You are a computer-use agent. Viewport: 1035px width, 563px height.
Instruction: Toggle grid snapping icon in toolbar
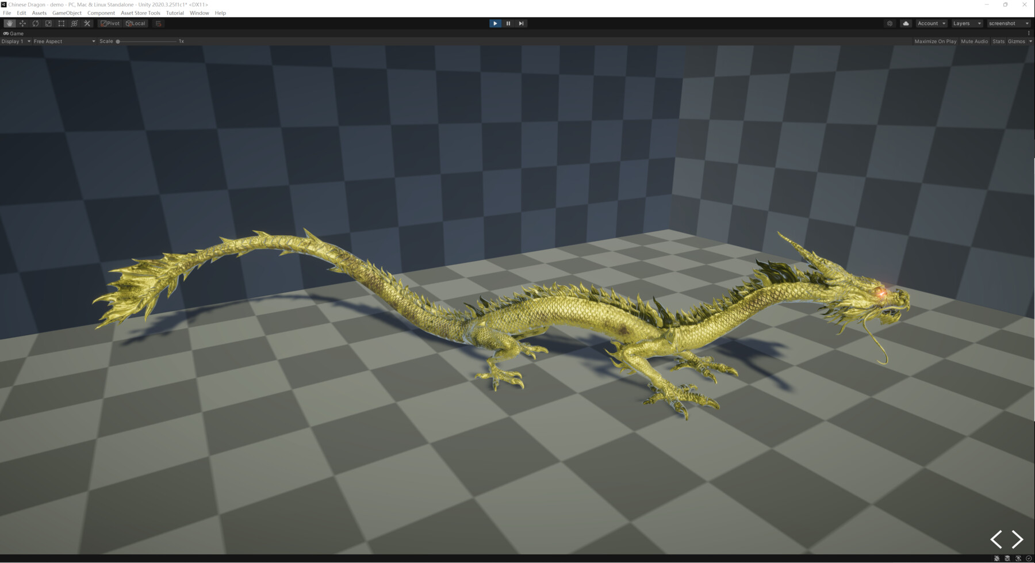[158, 24]
